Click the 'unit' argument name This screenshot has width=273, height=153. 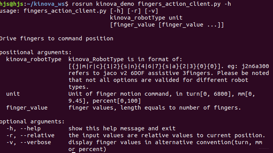(x=13, y=94)
